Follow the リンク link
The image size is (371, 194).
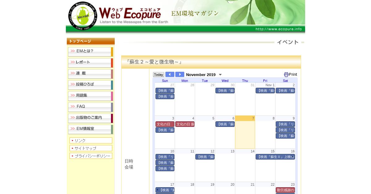(x=91, y=140)
